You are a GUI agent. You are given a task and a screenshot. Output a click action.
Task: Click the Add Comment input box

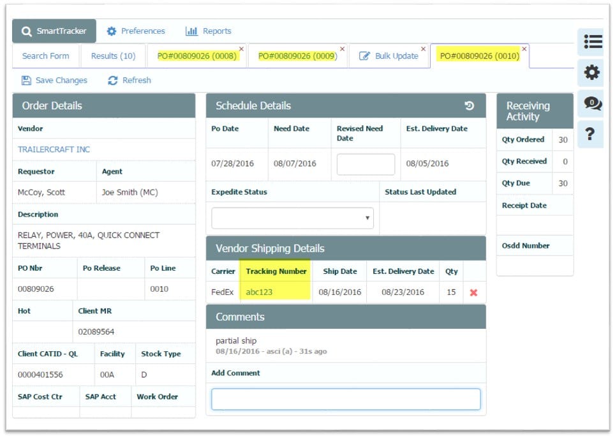[345, 398]
